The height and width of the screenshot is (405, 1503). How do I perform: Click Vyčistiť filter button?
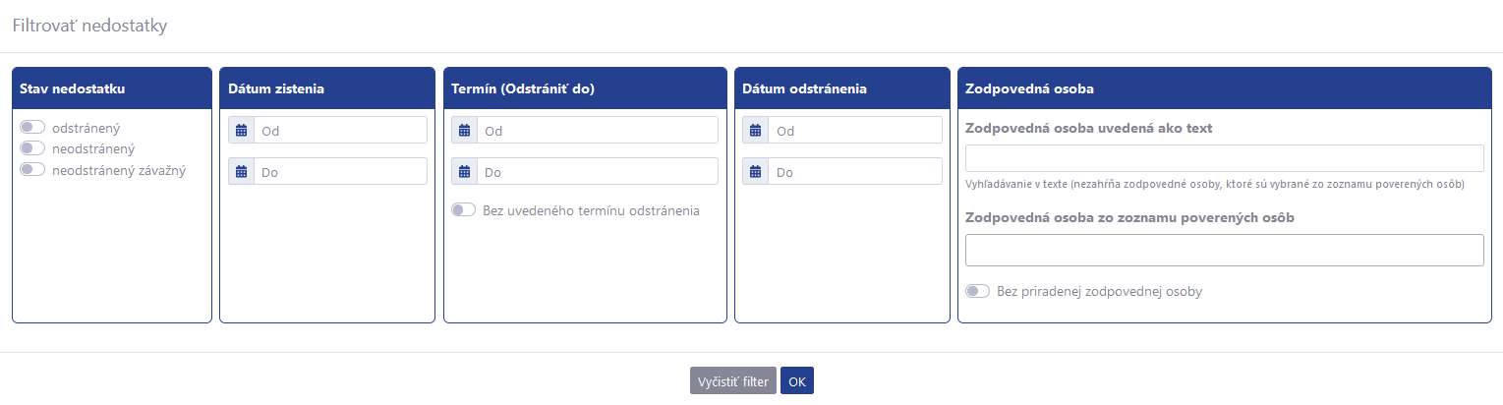tap(733, 380)
